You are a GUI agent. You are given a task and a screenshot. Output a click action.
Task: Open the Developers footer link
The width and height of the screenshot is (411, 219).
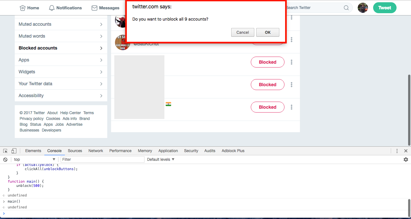[x=51, y=130]
